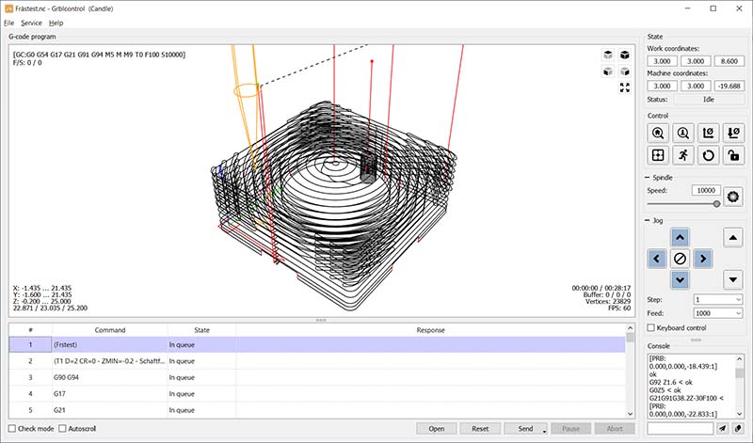
Task: Switch to the isometric view cube icon
Action: [x=624, y=55]
